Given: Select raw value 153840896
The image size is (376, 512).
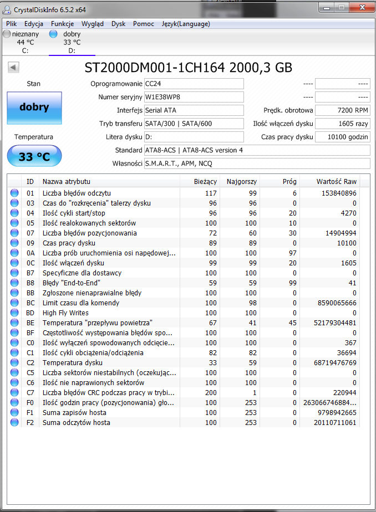Looking at the screenshot, I should pyautogui.click(x=339, y=193).
